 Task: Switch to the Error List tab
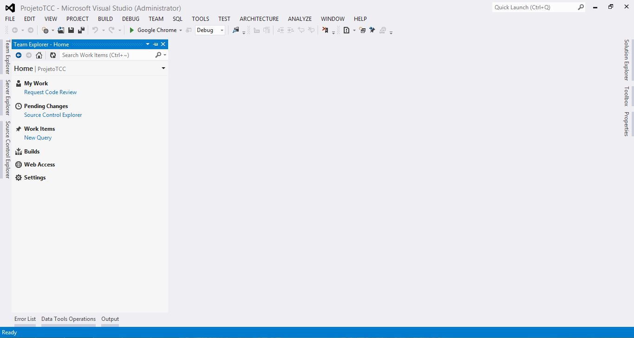[25, 319]
